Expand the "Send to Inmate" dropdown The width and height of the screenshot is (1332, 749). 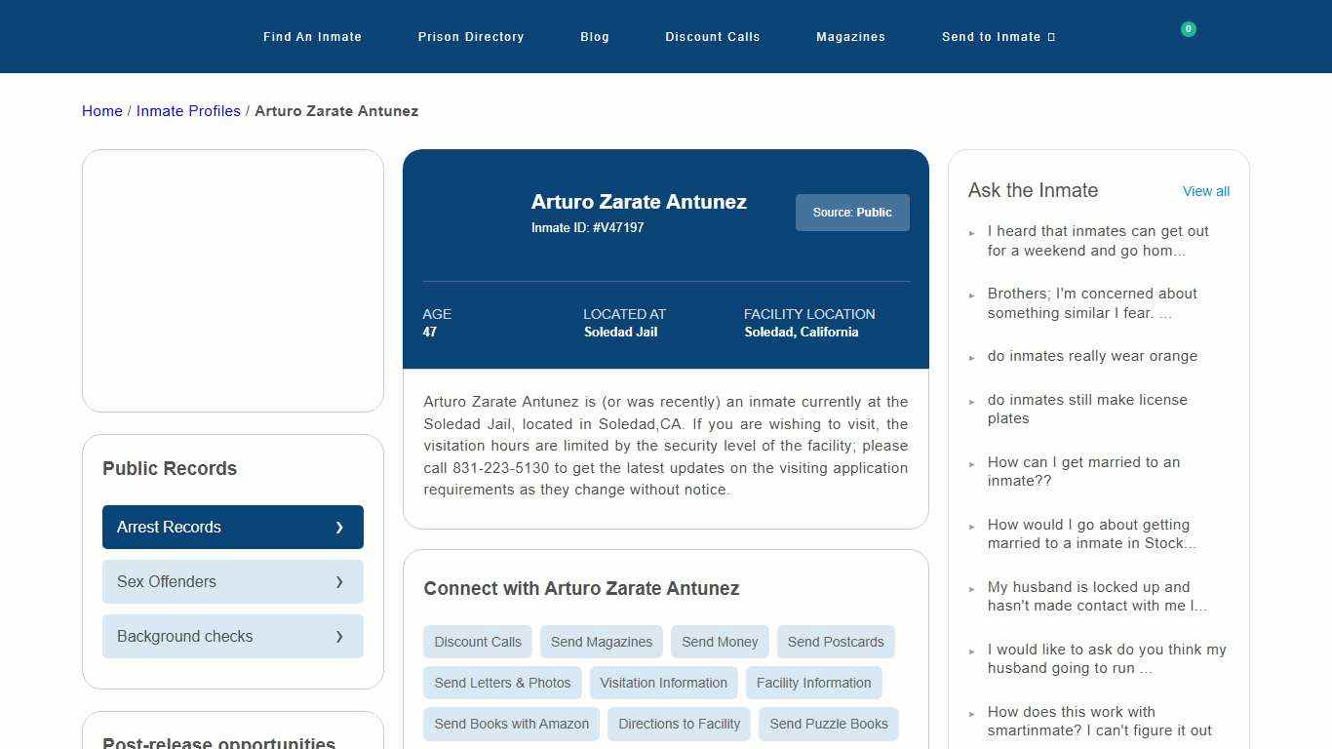(x=998, y=36)
